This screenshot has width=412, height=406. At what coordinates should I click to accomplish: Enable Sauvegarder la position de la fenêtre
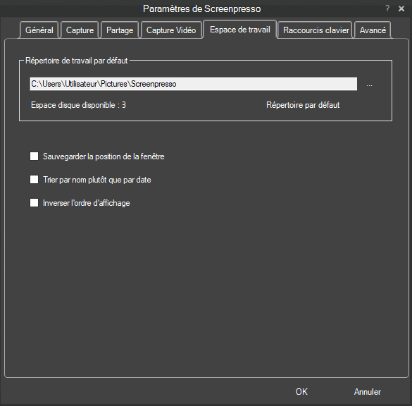point(35,156)
